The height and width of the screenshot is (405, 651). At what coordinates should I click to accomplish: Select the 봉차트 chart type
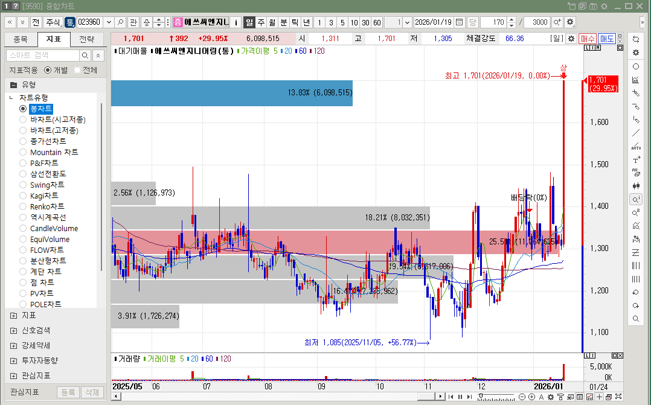pyautogui.click(x=23, y=109)
